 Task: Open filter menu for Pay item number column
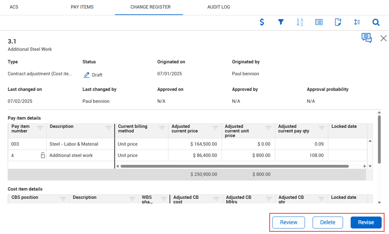click(40, 128)
